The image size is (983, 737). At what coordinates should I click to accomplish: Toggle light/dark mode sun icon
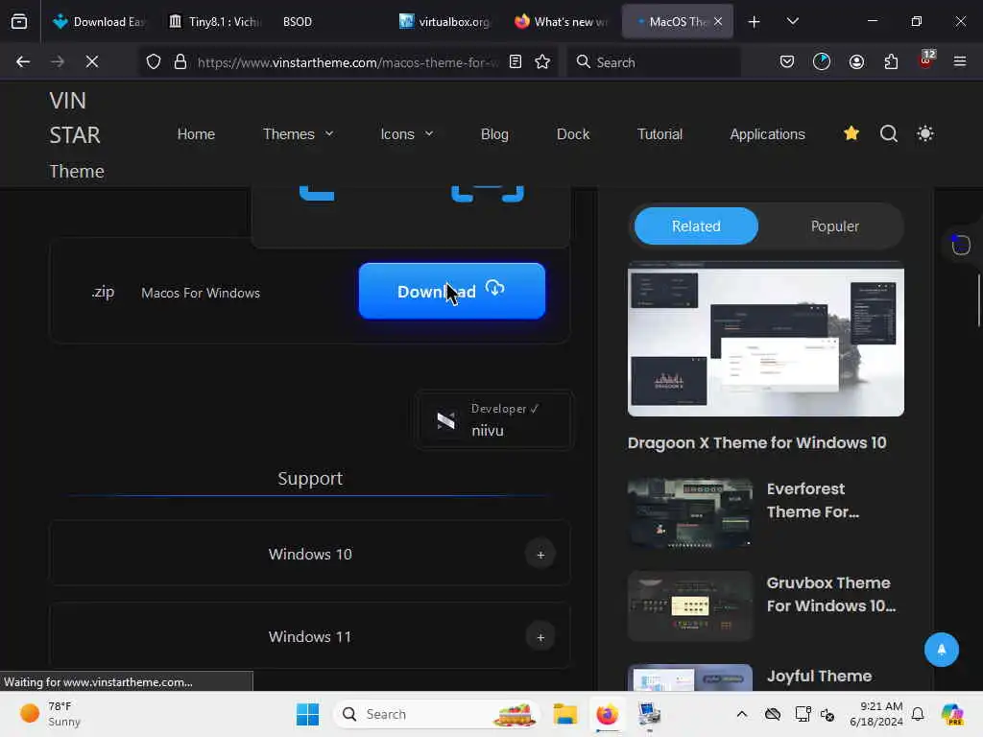coord(925,133)
